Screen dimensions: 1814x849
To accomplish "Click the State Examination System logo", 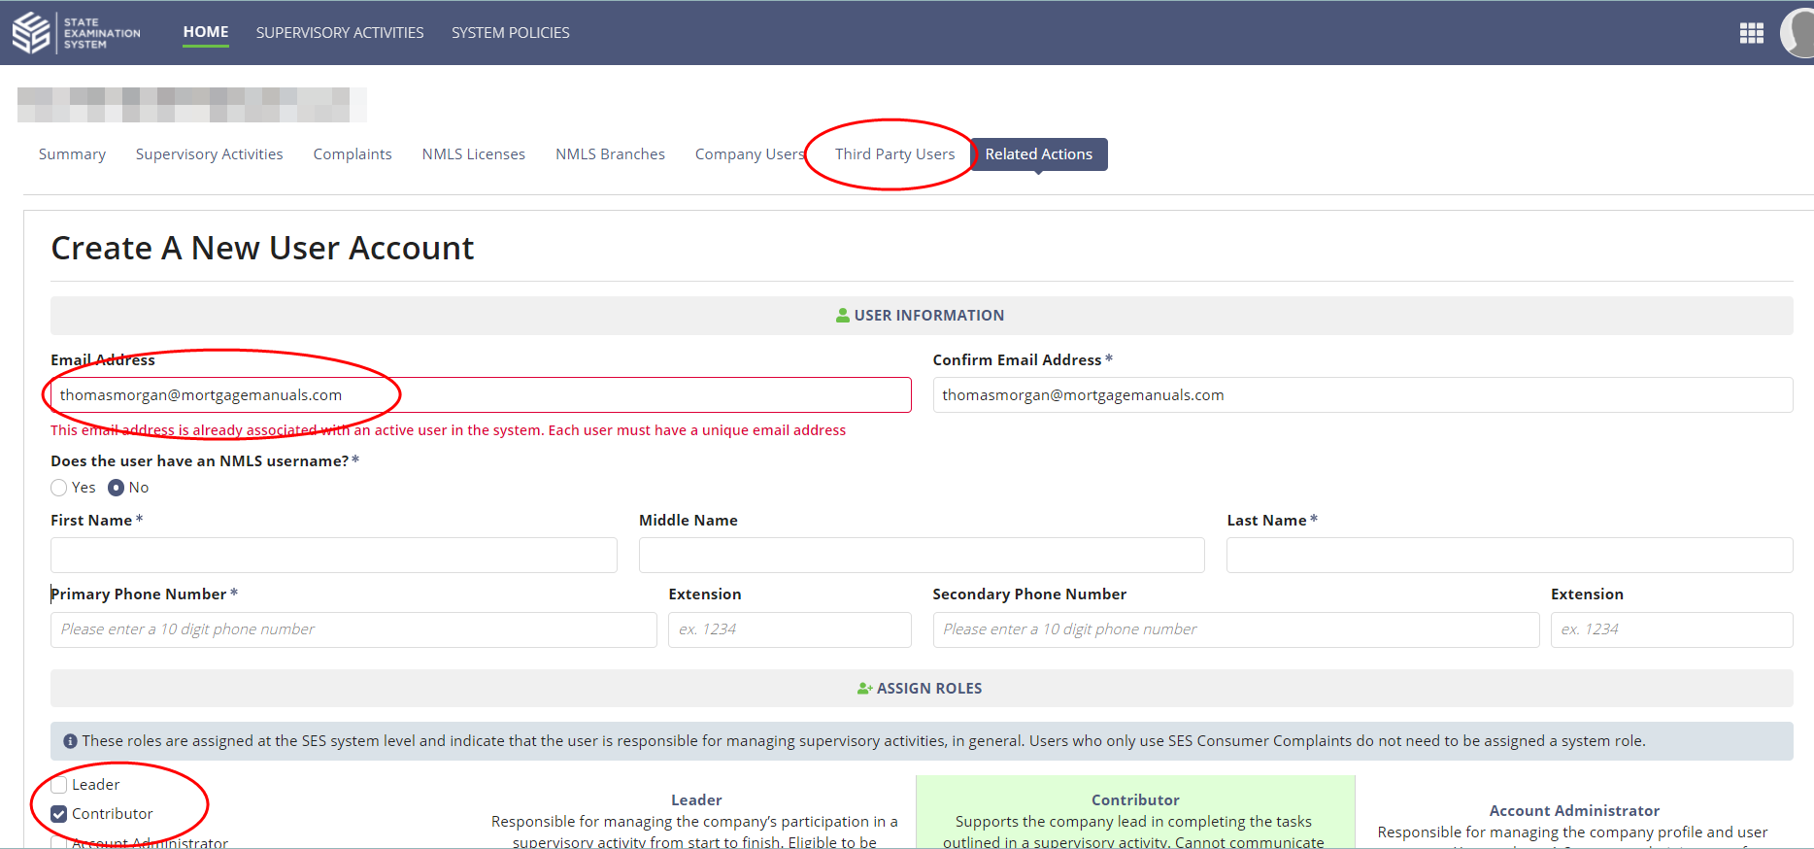I will (x=77, y=33).
